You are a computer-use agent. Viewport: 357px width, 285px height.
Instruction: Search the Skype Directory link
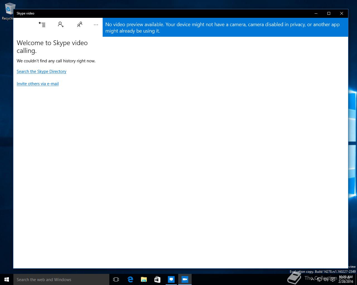(42, 72)
